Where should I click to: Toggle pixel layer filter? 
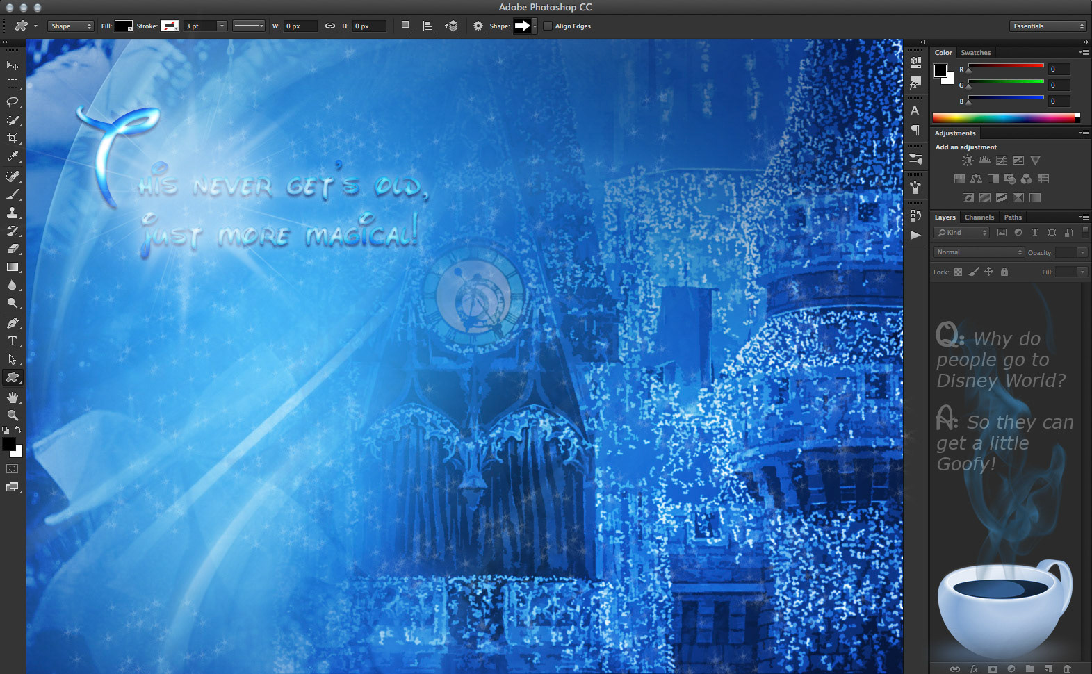coord(1002,233)
